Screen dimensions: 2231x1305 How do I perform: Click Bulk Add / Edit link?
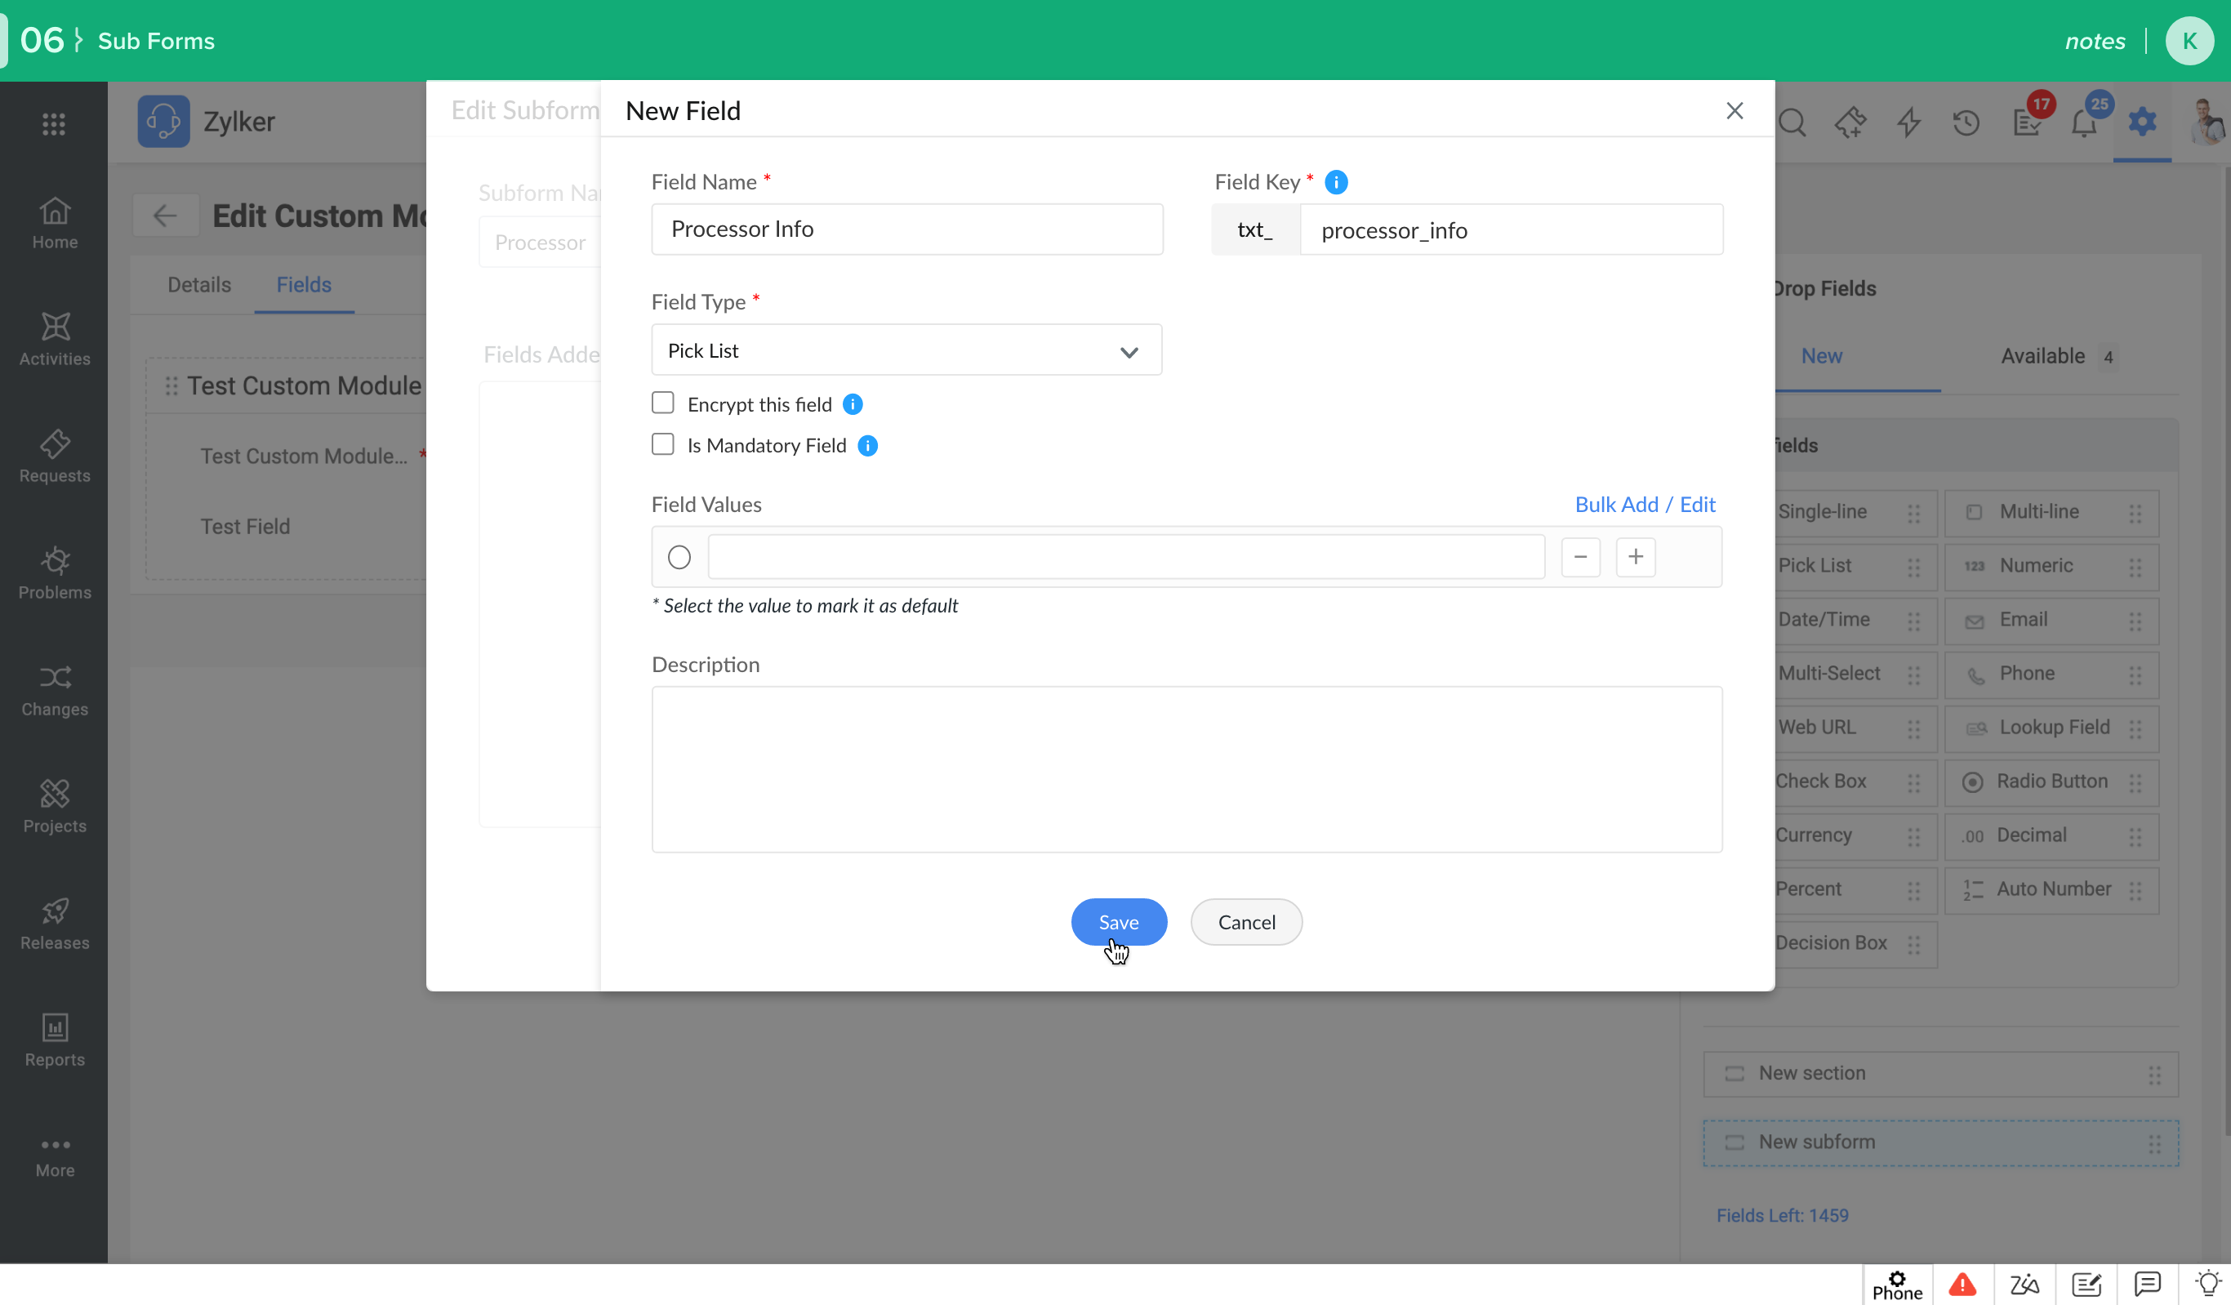pos(1644,505)
